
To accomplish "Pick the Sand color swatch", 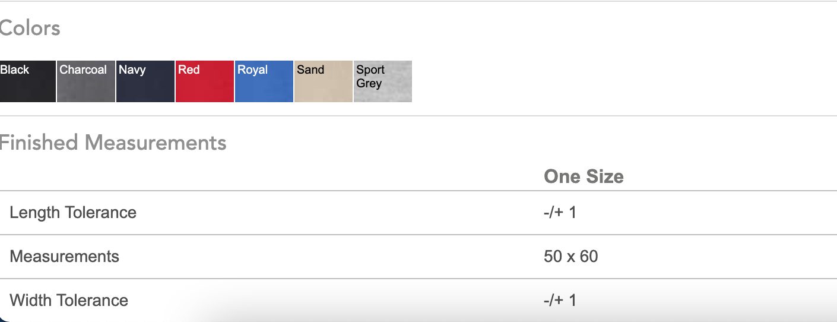I will tap(324, 81).
